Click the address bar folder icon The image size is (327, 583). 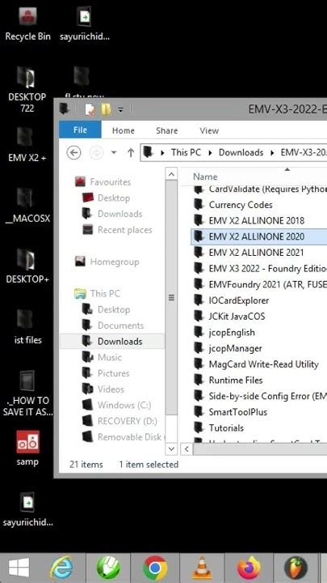[149, 152]
